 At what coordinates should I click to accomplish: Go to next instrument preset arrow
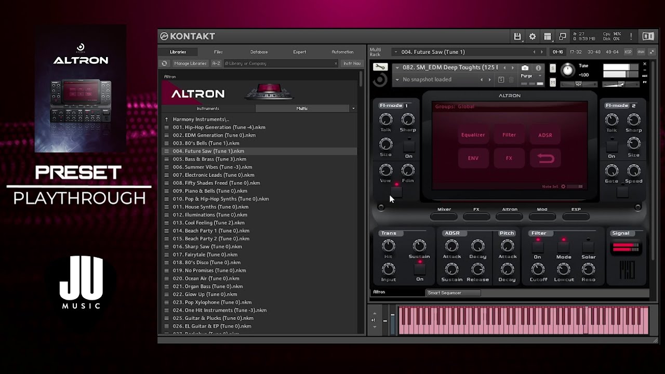512,68
